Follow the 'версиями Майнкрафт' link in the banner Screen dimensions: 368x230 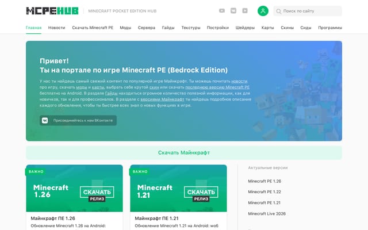(162, 99)
